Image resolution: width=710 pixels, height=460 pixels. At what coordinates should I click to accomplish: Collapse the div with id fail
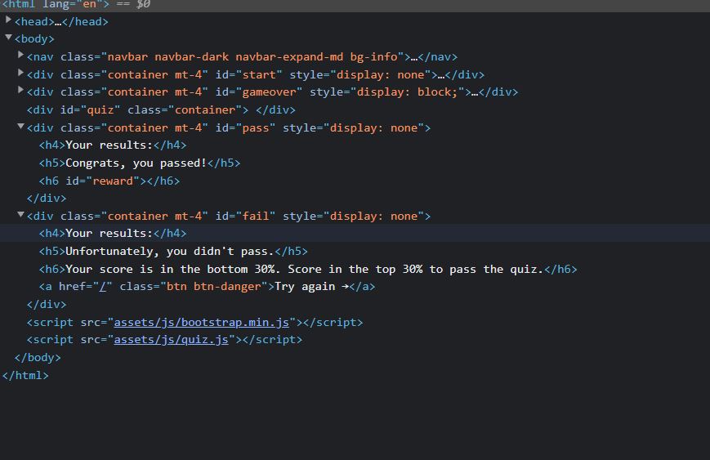tap(20, 215)
